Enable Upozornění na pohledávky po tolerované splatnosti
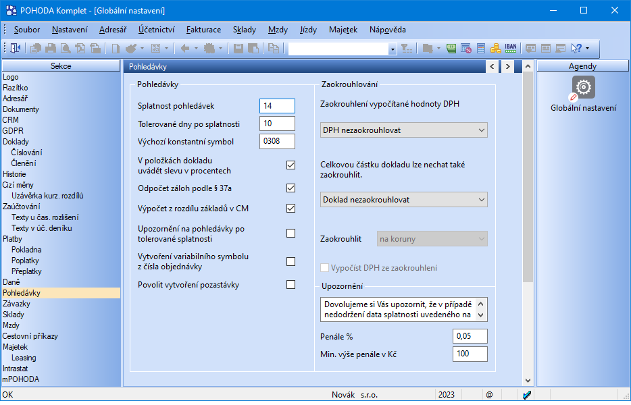631x405 pixels. click(291, 234)
